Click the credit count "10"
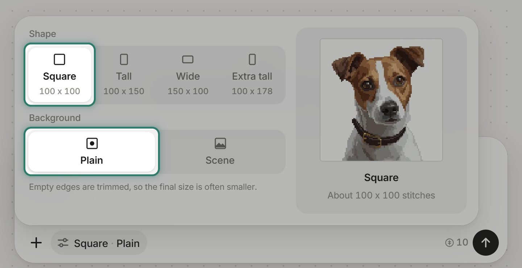 (462, 242)
